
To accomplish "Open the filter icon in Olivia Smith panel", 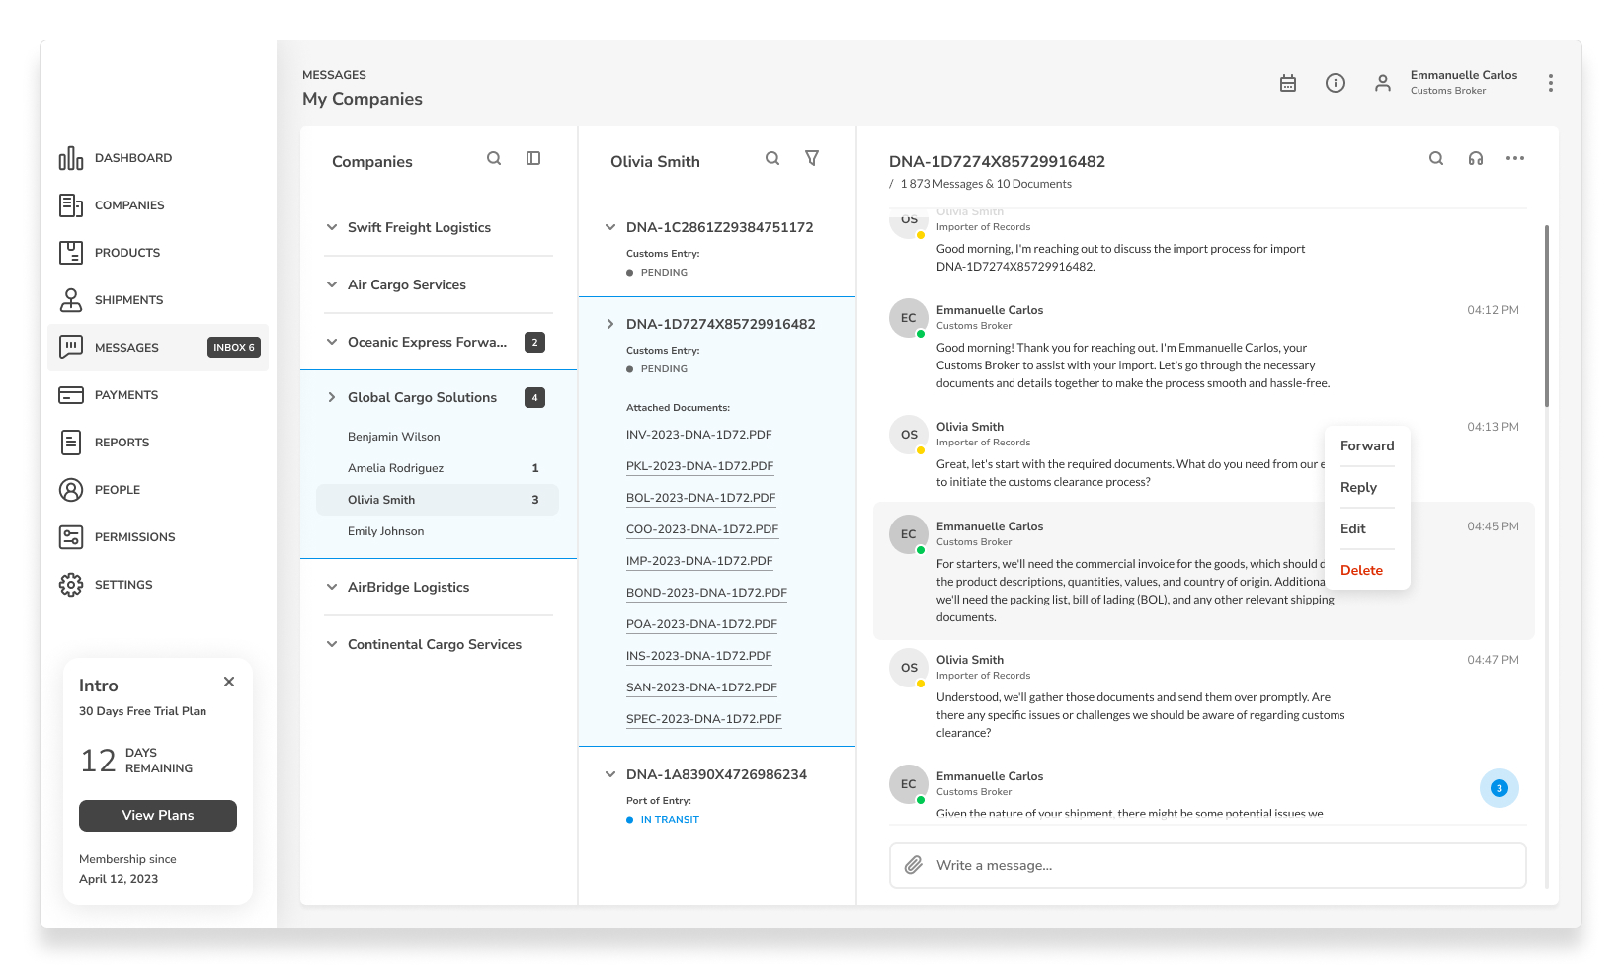I will click(x=812, y=158).
